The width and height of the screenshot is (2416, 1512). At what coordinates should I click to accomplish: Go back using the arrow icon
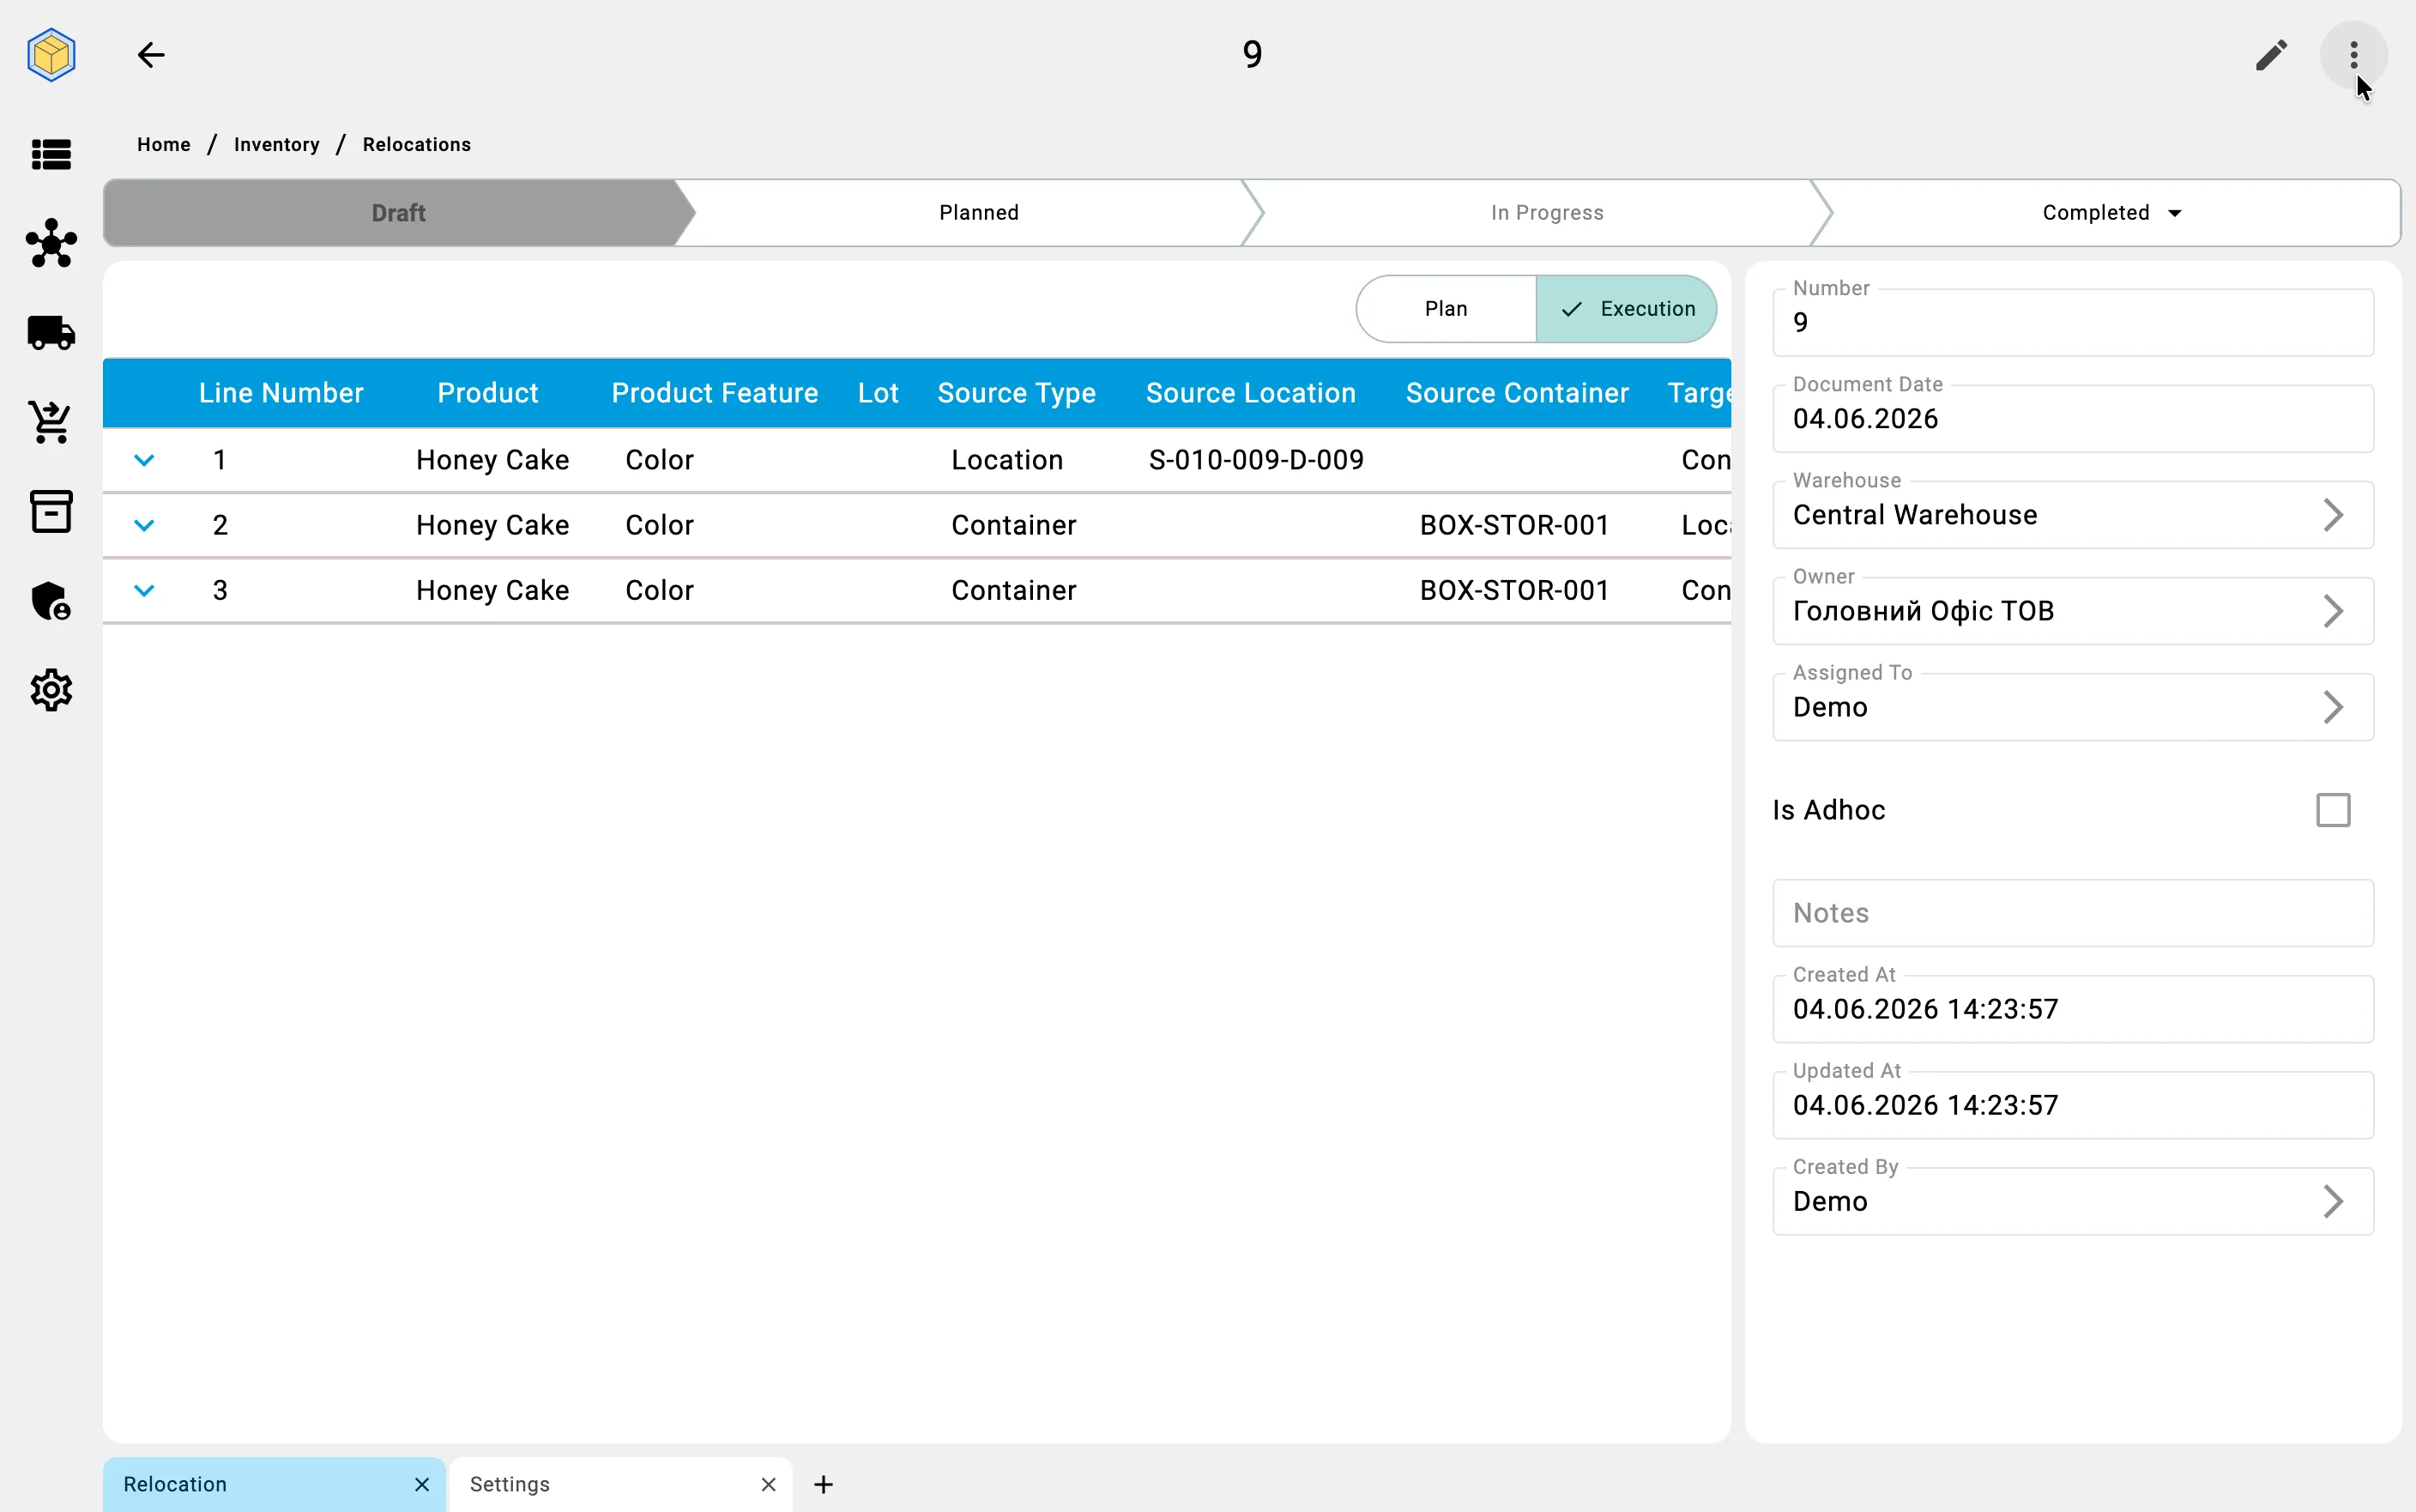[151, 55]
